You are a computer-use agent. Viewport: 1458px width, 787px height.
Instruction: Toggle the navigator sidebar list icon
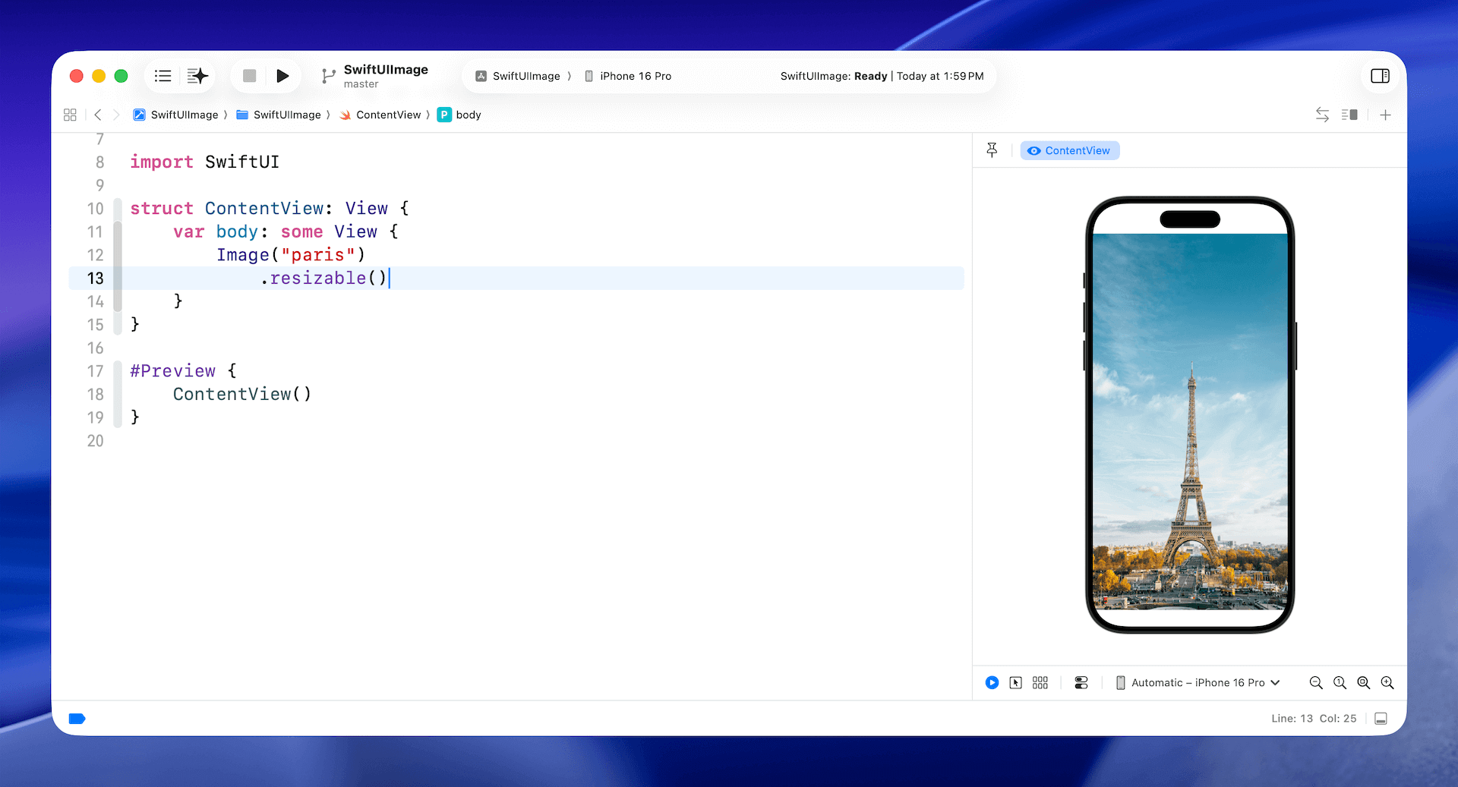[163, 76]
